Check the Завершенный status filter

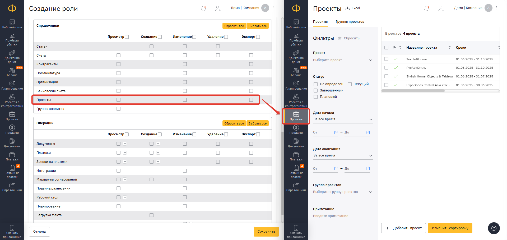315,90
